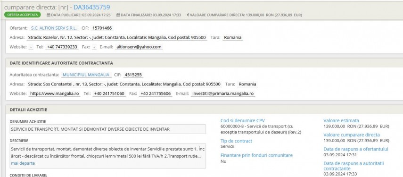Select authority phone +40 241751060
This screenshot has height=177, width=403.
tap(109, 93)
